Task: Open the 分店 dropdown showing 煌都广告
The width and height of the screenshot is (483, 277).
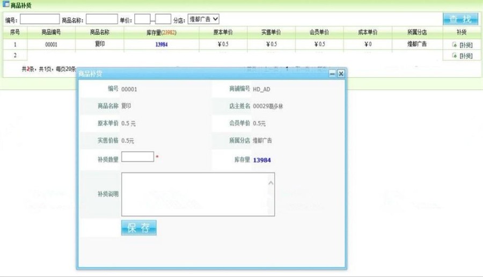Action: click(203, 19)
